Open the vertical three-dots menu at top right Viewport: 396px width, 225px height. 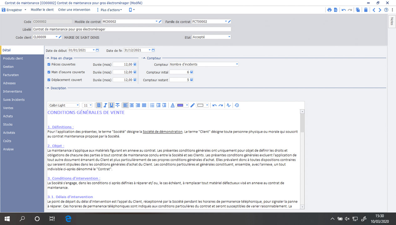(x=392, y=10)
